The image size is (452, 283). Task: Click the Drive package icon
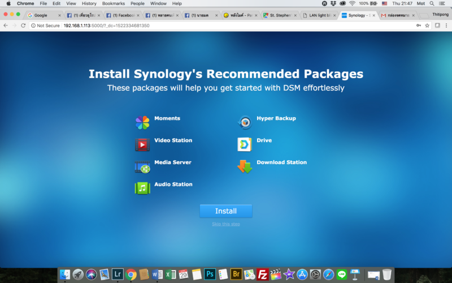245,144
